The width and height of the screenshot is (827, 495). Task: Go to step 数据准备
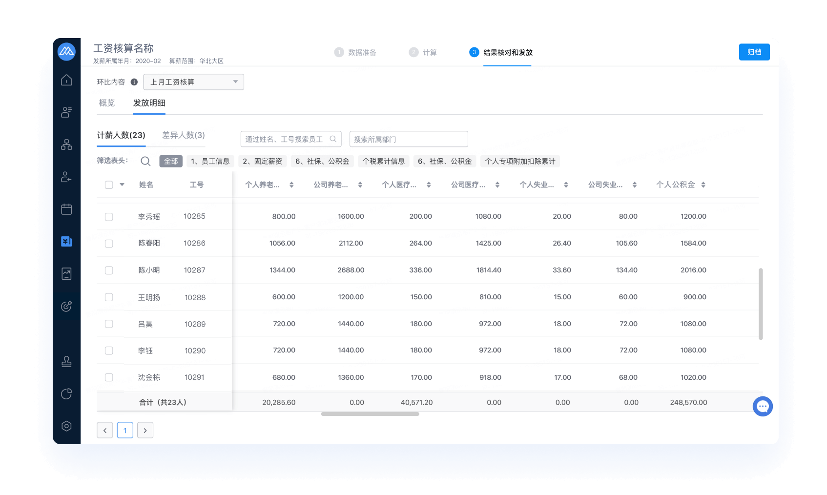(355, 52)
